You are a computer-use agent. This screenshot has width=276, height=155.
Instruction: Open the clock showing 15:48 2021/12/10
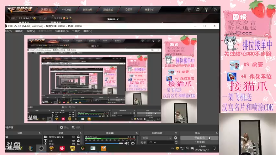(x=203, y=148)
